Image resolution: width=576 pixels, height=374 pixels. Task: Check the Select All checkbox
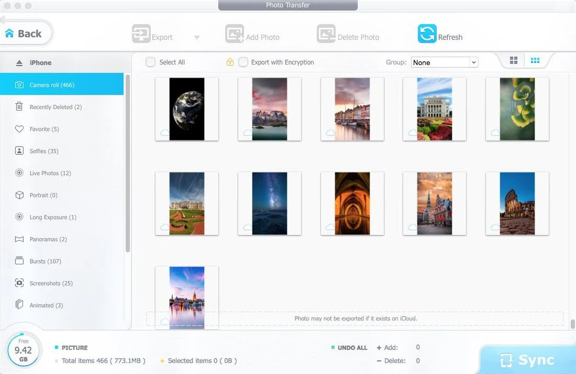(x=151, y=62)
